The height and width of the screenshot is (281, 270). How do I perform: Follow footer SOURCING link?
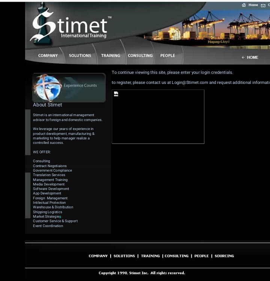(x=224, y=256)
